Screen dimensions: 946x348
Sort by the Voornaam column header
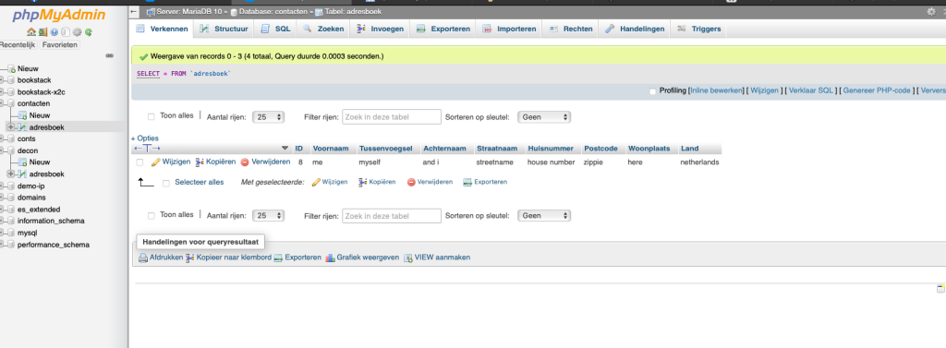point(330,149)
